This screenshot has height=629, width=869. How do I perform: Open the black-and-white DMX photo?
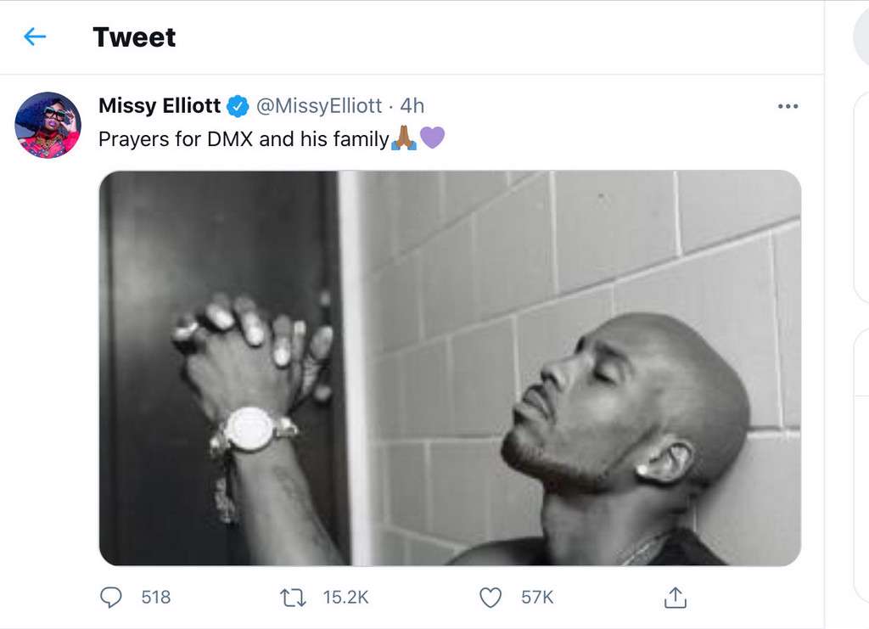450,368
